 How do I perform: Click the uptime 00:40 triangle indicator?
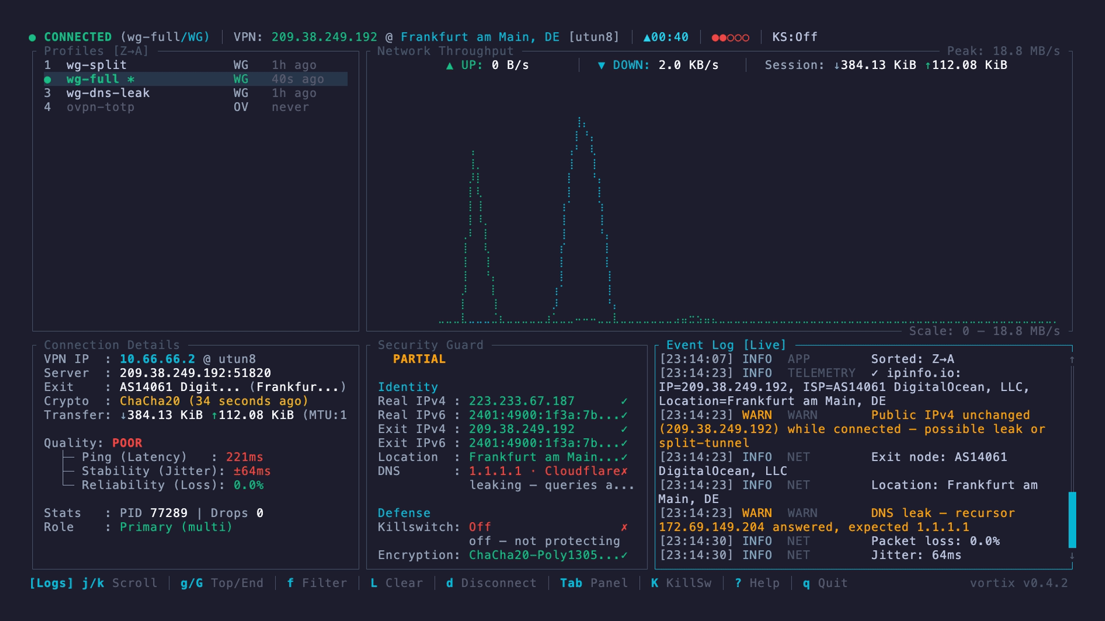coord(666,37)
